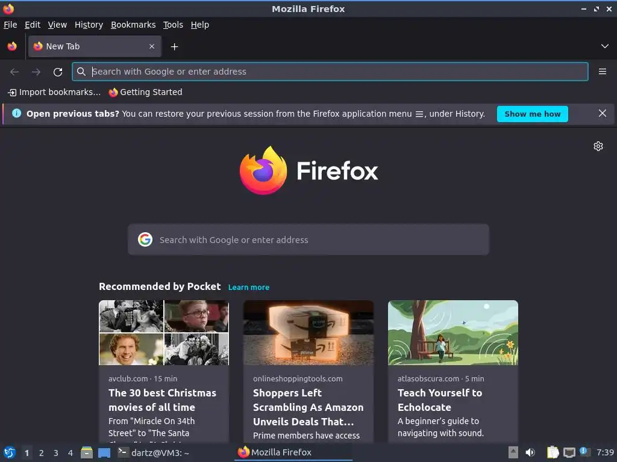Open Firefox View pinned icon
Viewport: 617px width, 462px height.
(x=12, y=46)
